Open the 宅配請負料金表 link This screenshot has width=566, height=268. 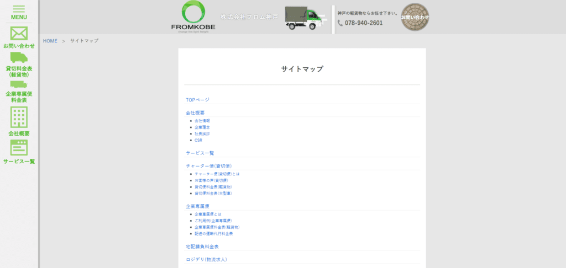point(202,246)
